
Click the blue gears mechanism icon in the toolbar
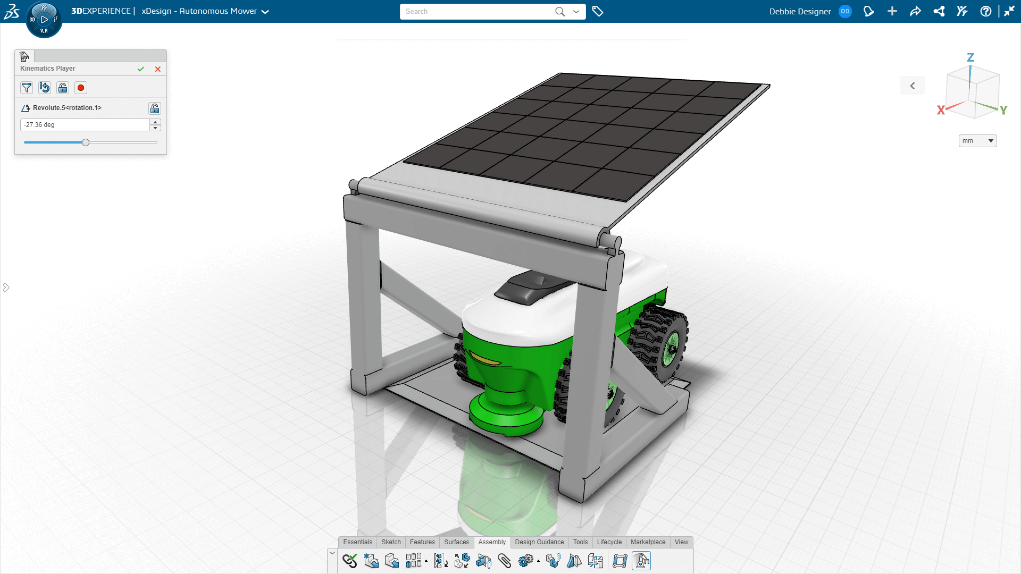(525, 561)
